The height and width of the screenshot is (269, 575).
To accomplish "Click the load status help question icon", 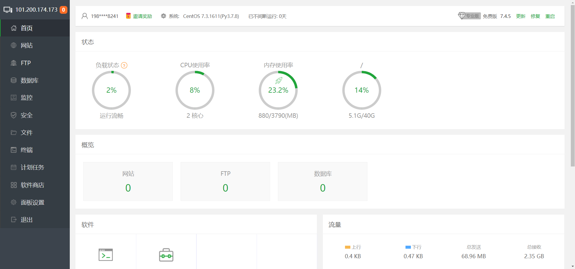I will tap(124, 65).
